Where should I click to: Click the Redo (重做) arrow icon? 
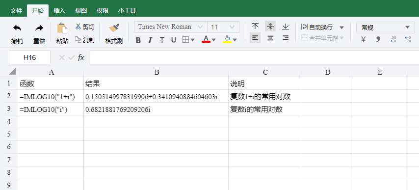39,28
